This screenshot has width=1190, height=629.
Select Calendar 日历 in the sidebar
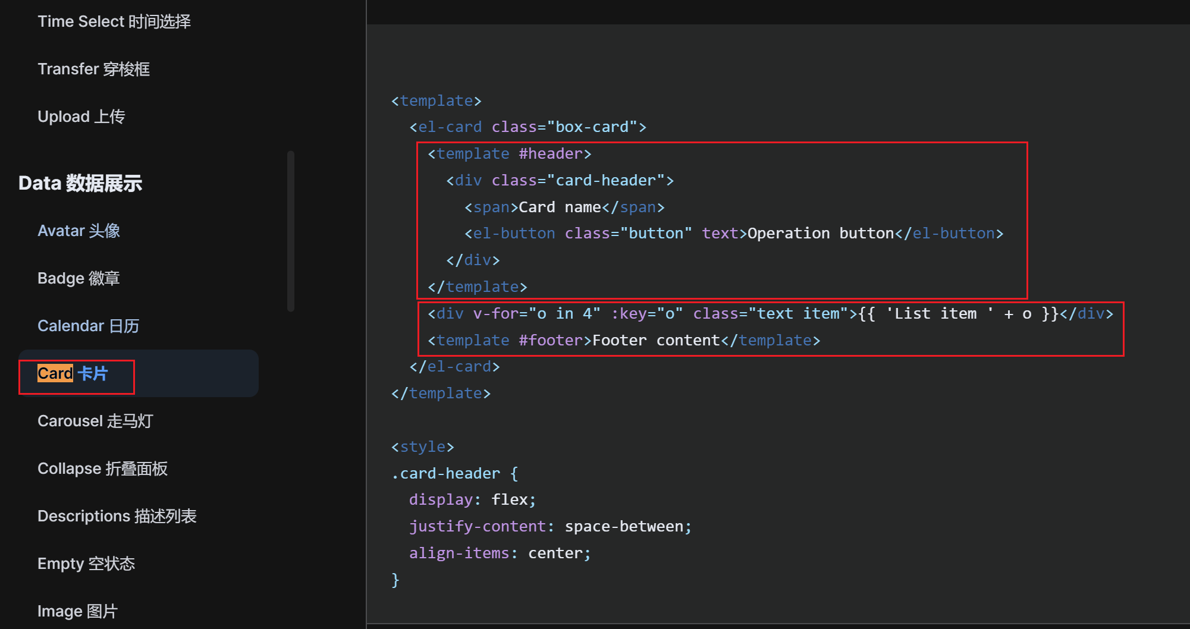87,325
